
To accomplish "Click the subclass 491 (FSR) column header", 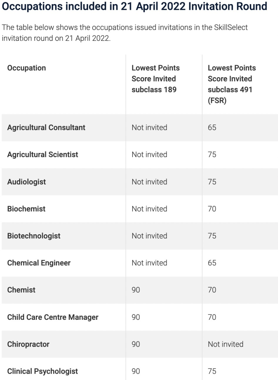I will (x=232, y=84).
